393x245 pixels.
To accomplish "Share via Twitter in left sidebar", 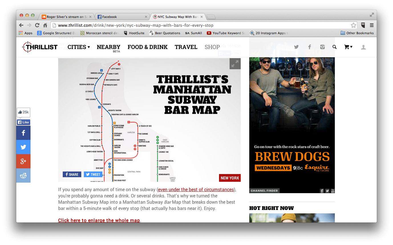I will point(23,147).
